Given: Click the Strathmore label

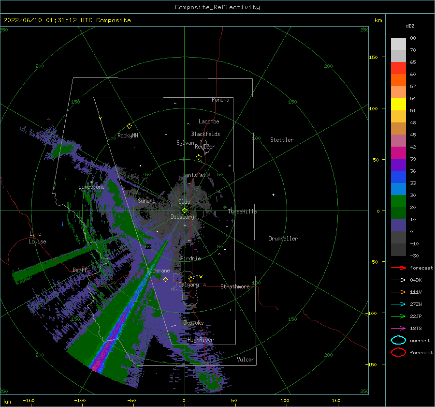Looking at the screenshot, I should click(x=235, y=286).
